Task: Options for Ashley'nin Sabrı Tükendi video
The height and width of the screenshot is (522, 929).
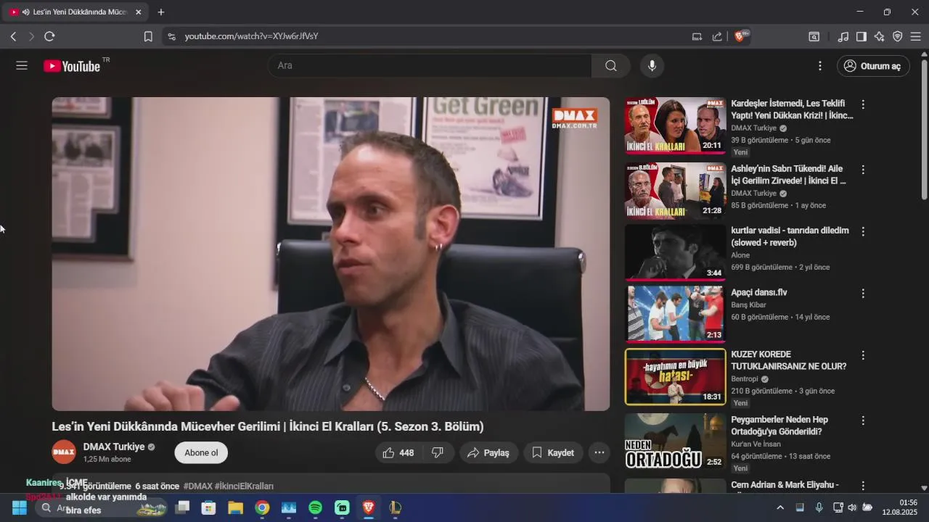Action: [863, 170]
